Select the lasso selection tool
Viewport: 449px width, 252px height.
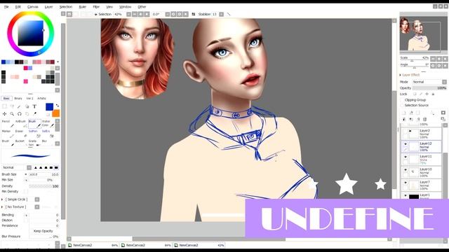[12, 106]
